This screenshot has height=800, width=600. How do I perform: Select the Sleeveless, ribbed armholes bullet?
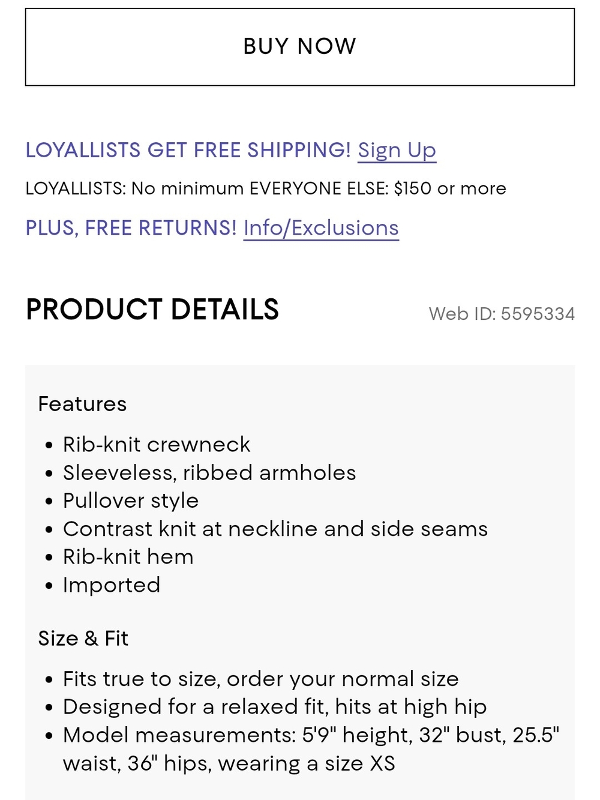[x=209, y=473]
